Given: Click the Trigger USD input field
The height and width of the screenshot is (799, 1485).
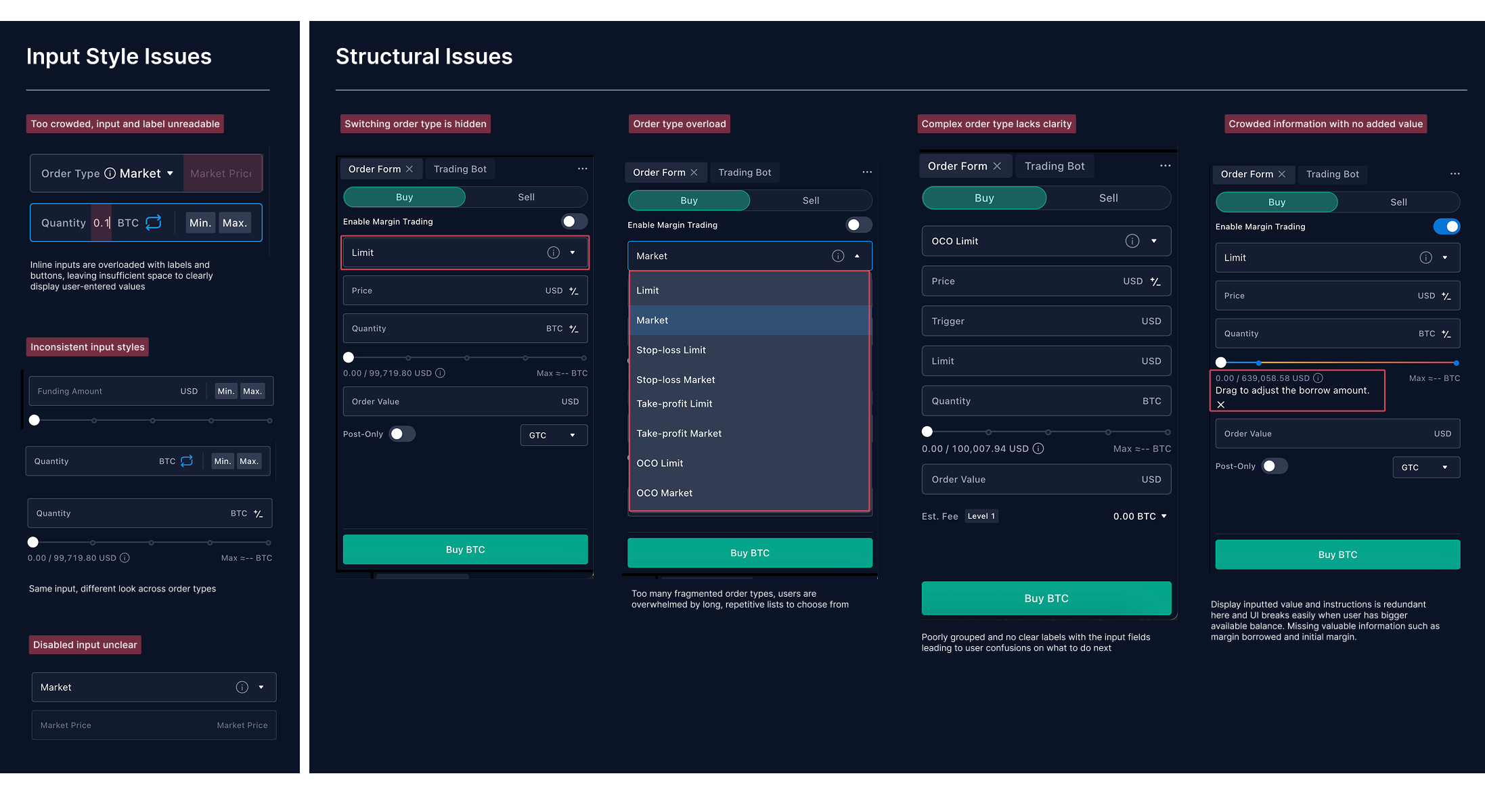Looking at the screenshot, I should (1045, 321).
